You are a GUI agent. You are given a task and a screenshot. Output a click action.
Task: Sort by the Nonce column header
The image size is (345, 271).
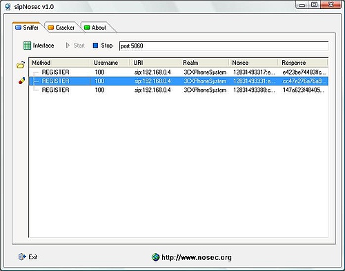(253, 63)
